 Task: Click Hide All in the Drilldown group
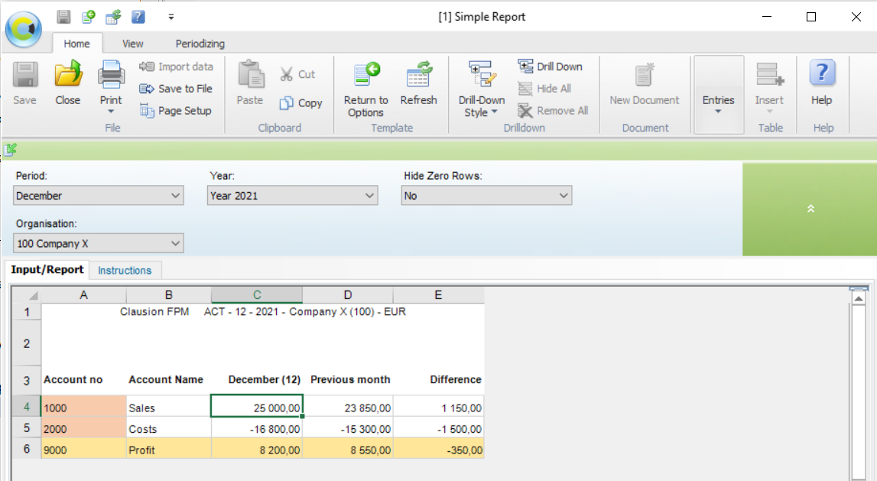[544, 89]
